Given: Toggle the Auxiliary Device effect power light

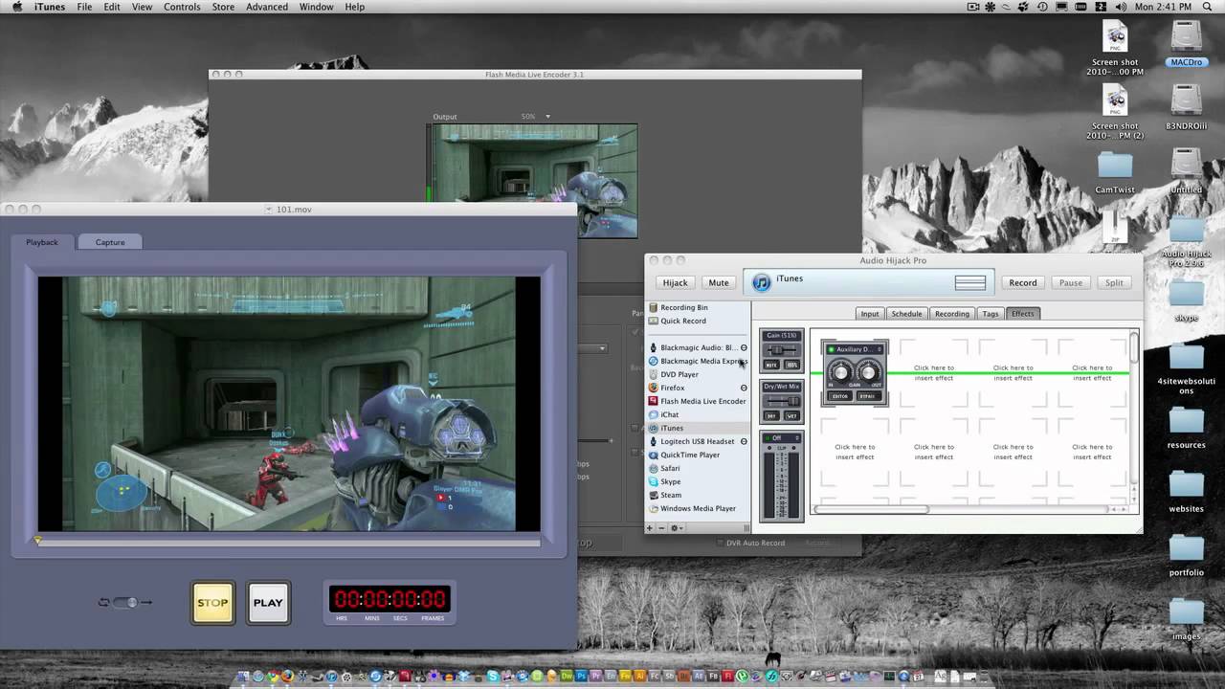Looking at the screenshot, I should tap(831, 349).
